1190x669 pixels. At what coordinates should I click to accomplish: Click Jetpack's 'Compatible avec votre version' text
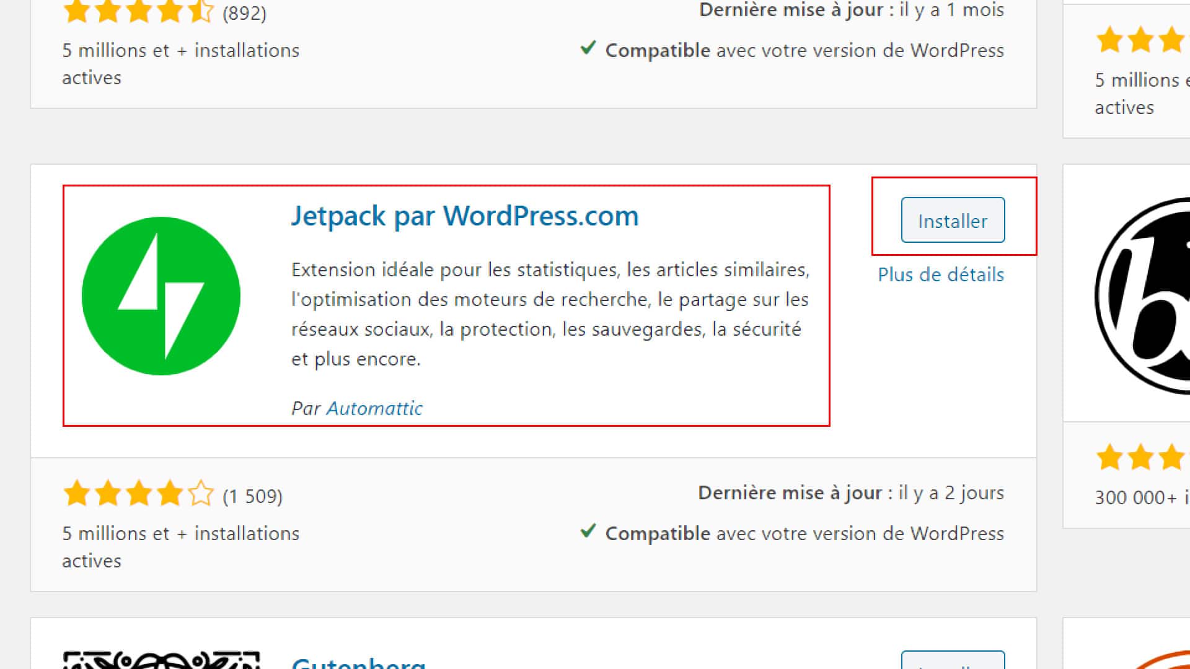(804, 533)
